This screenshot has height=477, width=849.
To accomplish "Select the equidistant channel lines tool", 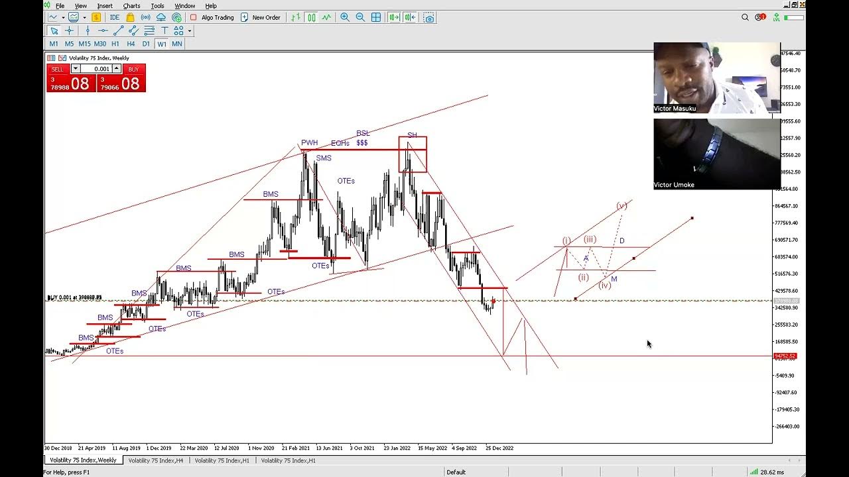I will (149, 30).
